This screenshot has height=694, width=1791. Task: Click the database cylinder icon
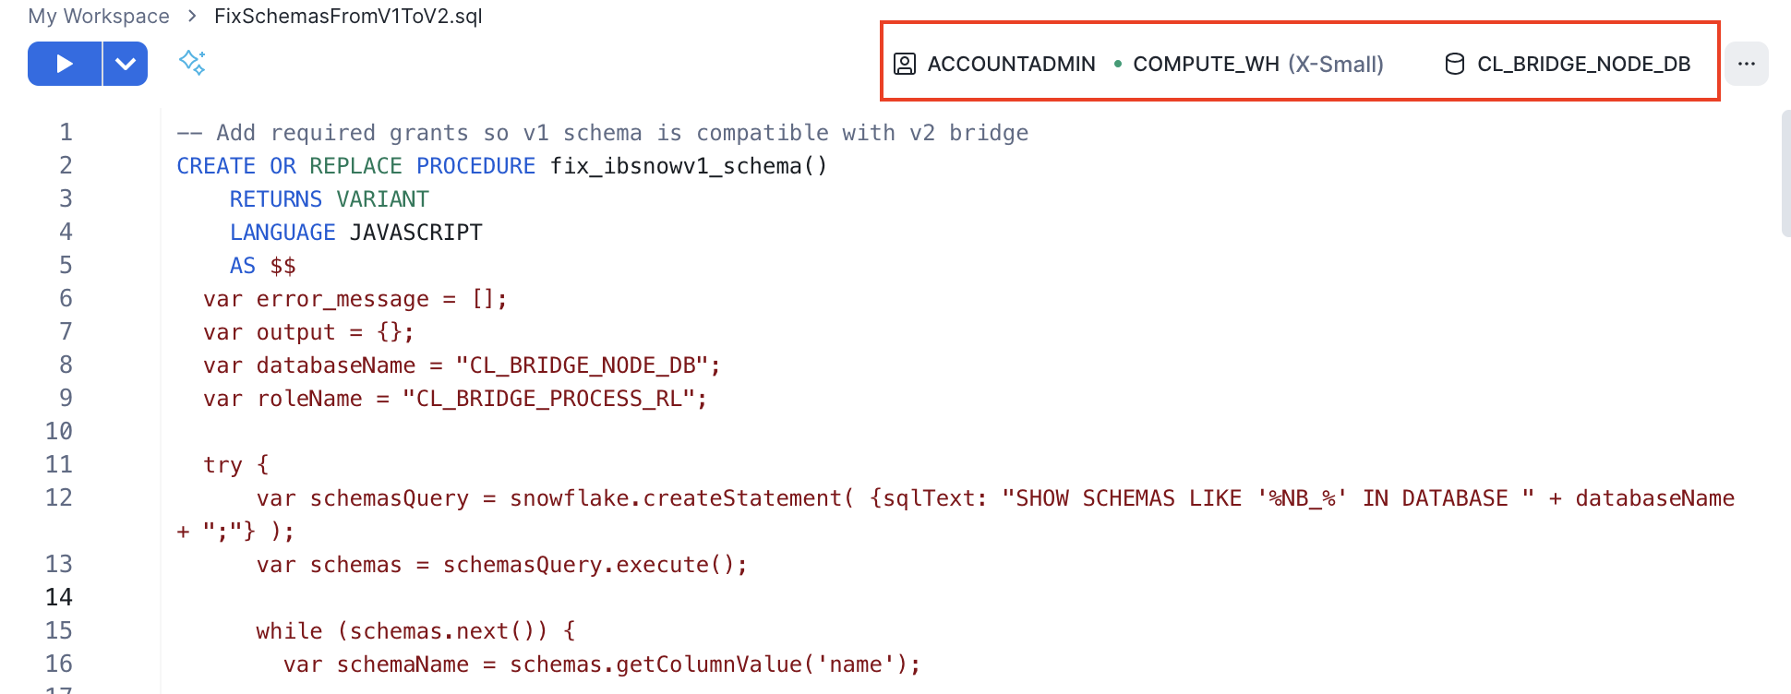click(x=1455, y=64)
